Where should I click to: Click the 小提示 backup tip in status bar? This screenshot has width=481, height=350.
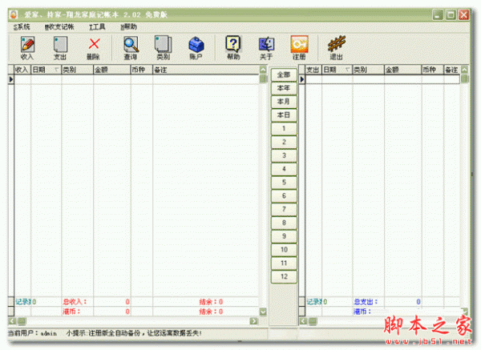(x=134, y=333)
